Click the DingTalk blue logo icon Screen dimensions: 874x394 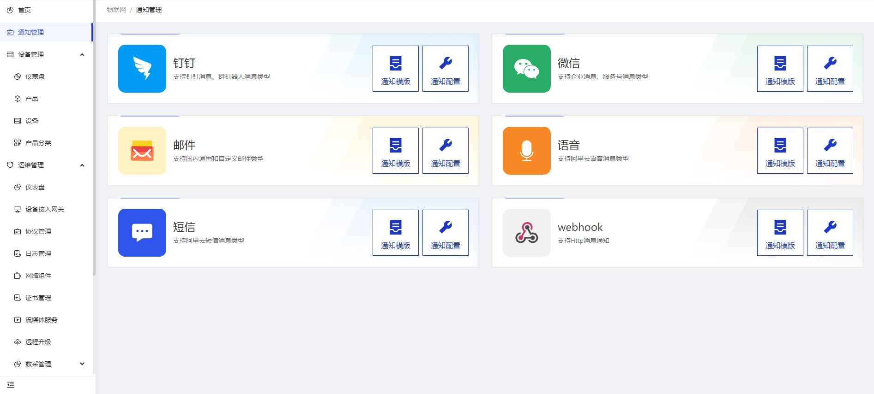[x=142, y=69]
